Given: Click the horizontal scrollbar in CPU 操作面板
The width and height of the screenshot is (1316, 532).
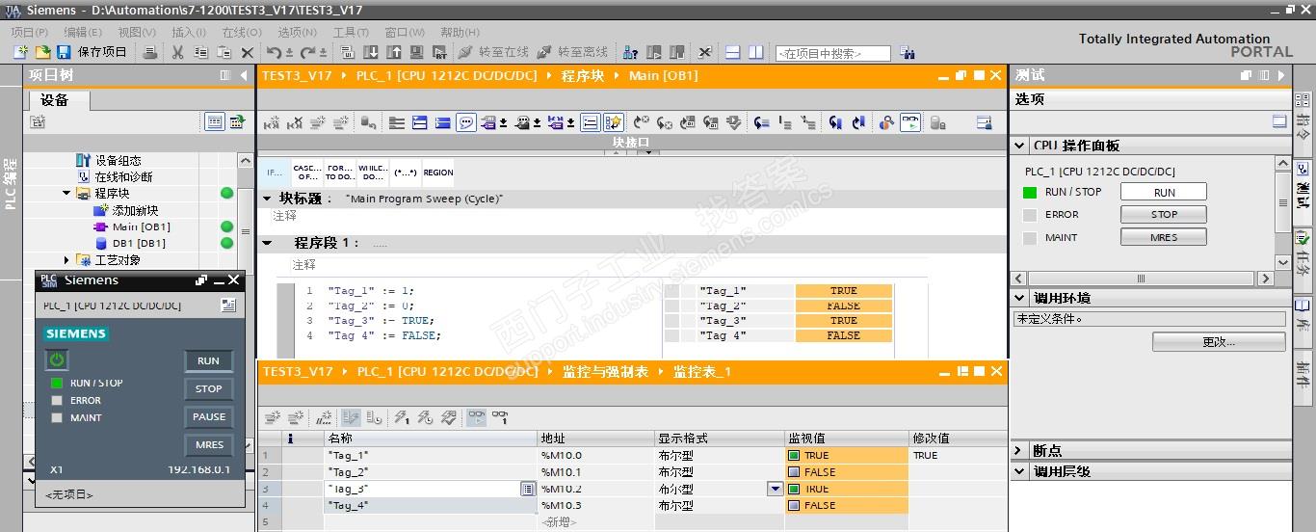Looking at the screenshot, I should tap(1142, 279).
